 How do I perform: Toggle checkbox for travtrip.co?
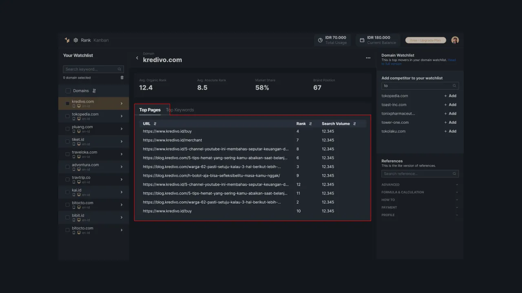click(x=67, y=179)
